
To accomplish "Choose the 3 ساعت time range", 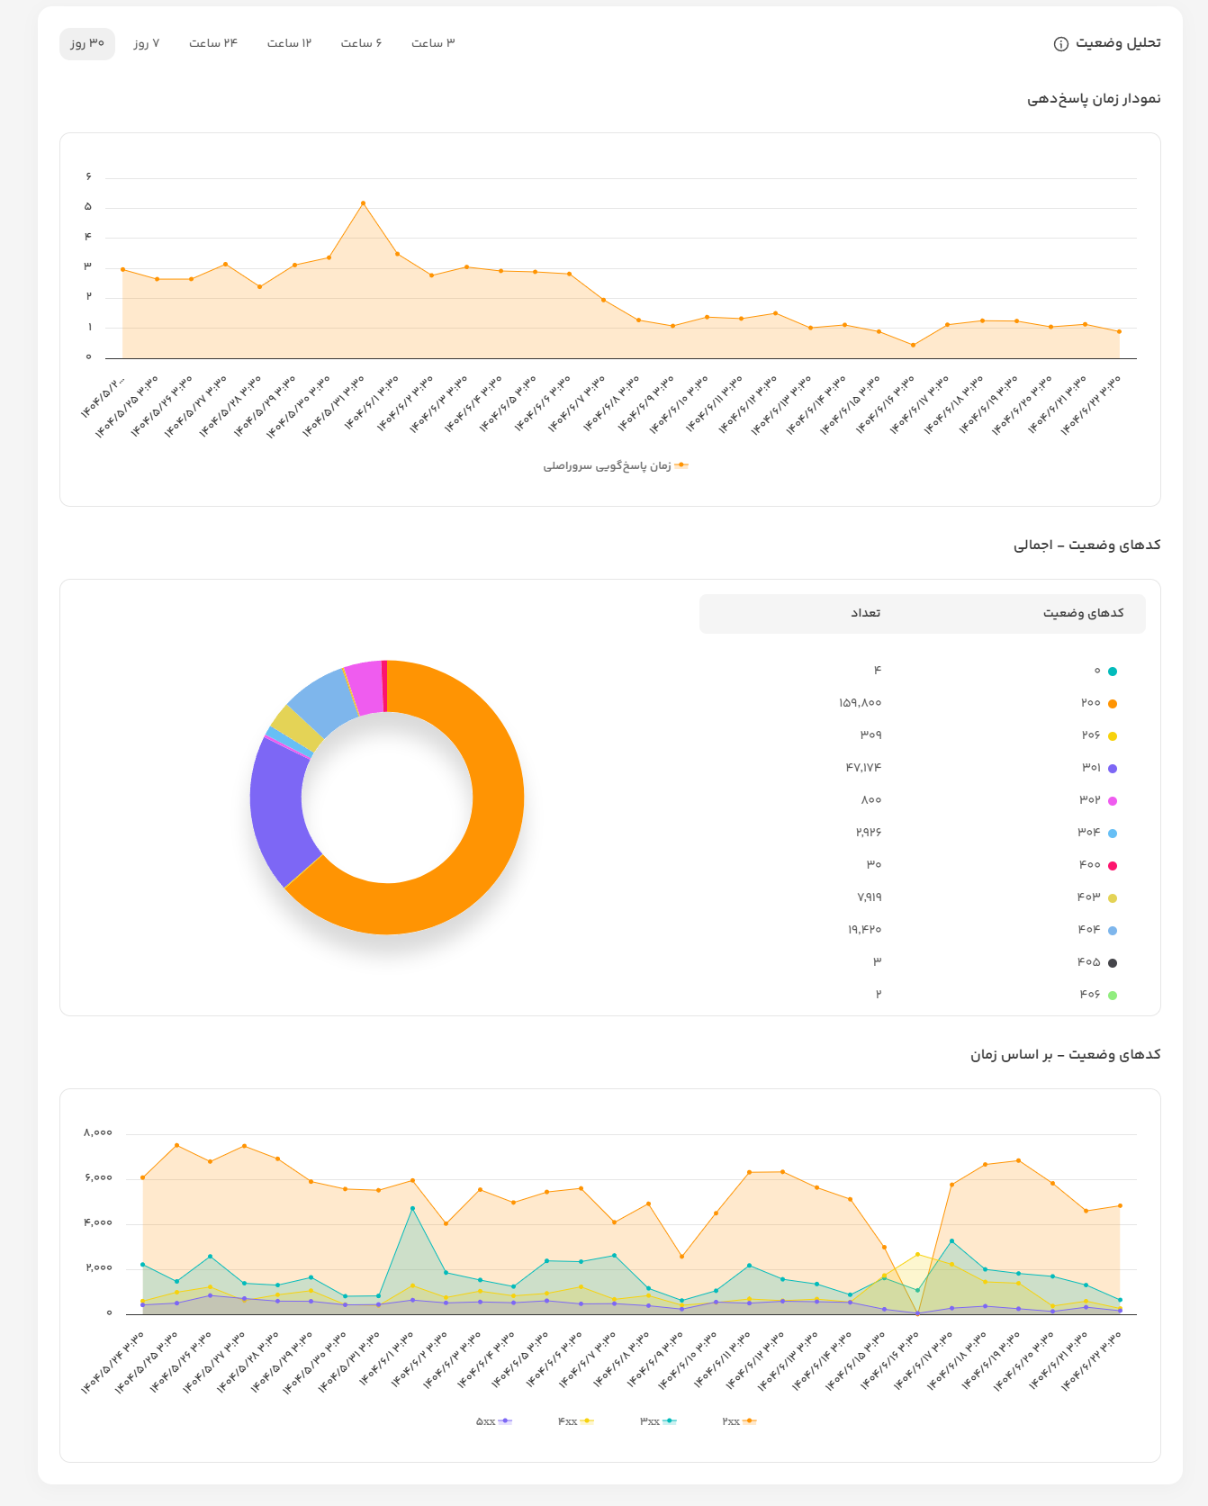I will 433,44.
